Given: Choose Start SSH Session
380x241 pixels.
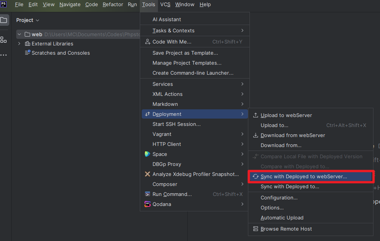Looking at the screenshot, I should pyautogui.click(x=195, y=124).
